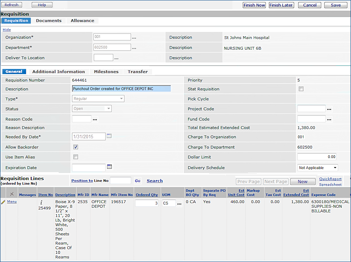Image resolution: width=351 pixels, height=262 pixels.
Task: Open calendar picker for Needed By Date
Action: click(110, 136)
